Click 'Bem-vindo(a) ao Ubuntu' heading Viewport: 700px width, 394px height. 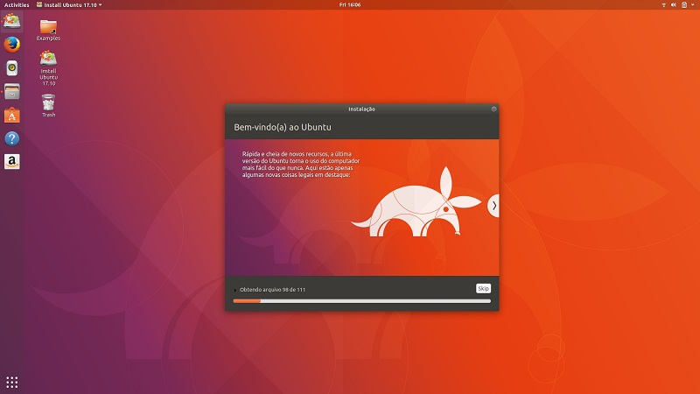[283, 127]
